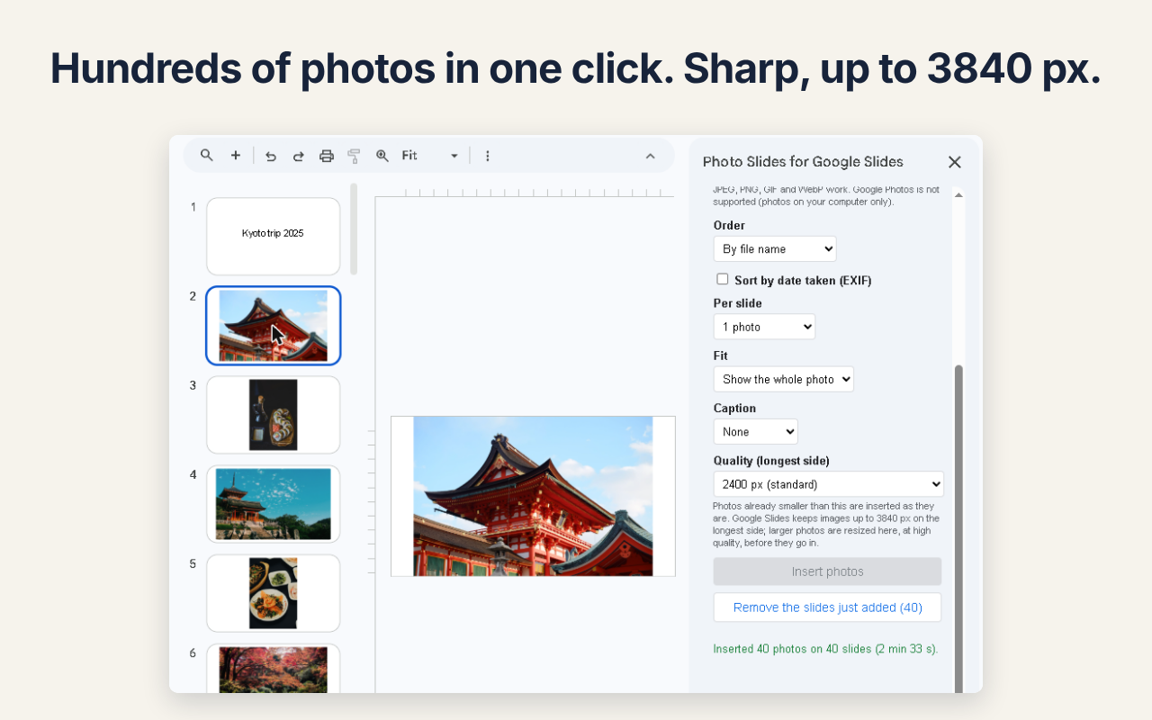Click Remove the slides just added (40)
The image size is (1152, 720).
click(x=827, y=607)
